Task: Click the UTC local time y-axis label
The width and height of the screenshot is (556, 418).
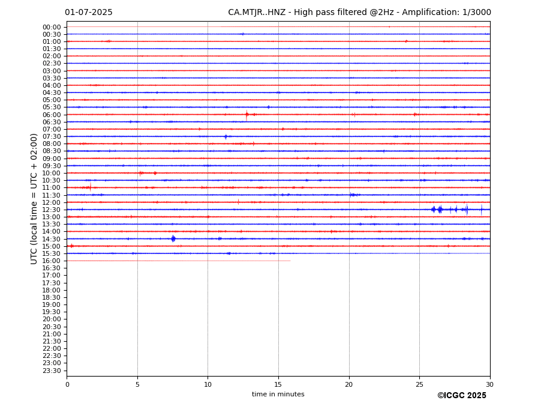Action: click(x=34, y=199)
